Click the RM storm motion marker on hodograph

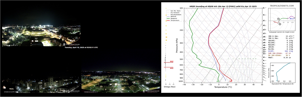click(x=280, y=24)
